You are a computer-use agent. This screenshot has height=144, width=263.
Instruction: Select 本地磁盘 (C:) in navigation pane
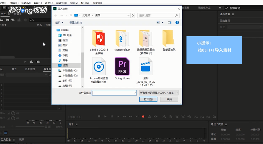click(70, 71)
